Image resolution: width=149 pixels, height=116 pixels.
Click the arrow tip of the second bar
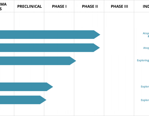coord(97,48)
